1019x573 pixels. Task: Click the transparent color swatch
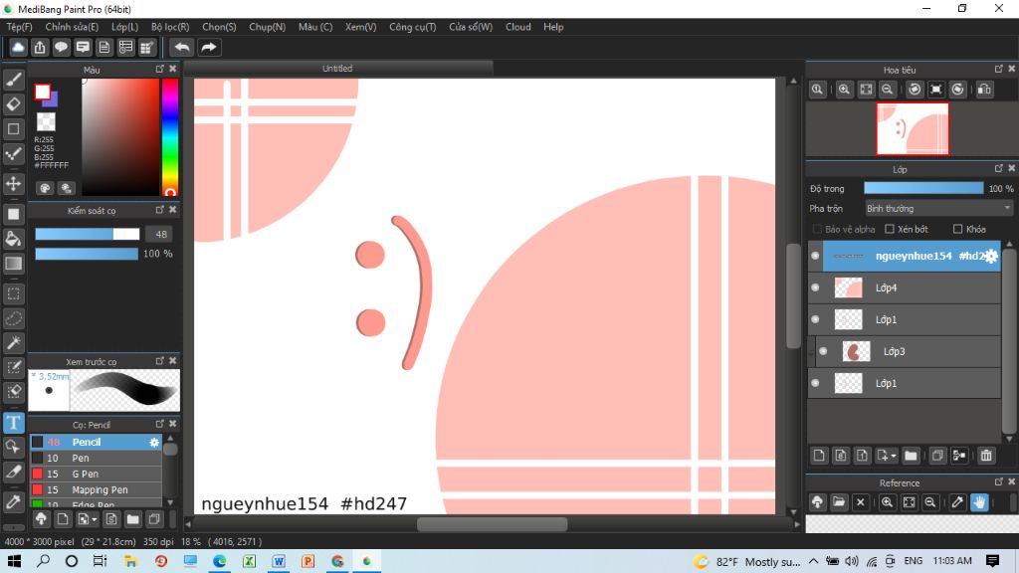tap(46, 121)
